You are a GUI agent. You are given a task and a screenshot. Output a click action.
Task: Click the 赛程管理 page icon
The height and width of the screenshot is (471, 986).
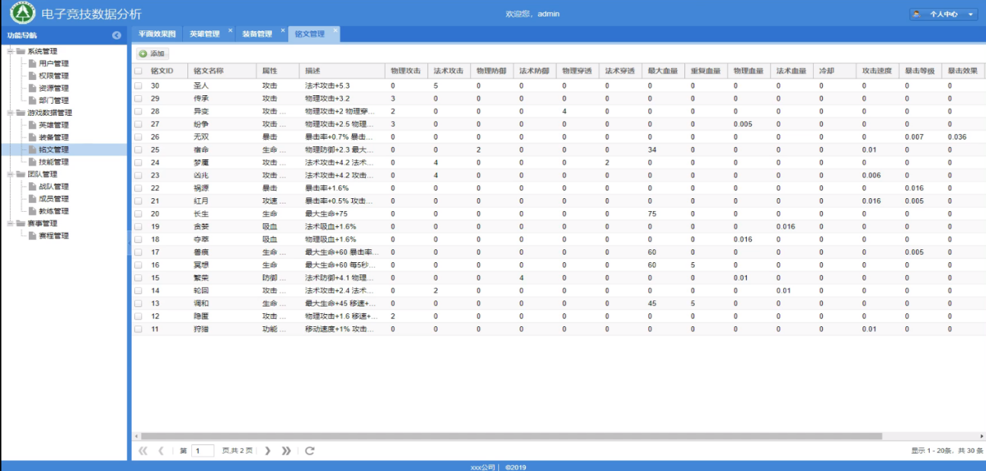[x=33, y=235]
